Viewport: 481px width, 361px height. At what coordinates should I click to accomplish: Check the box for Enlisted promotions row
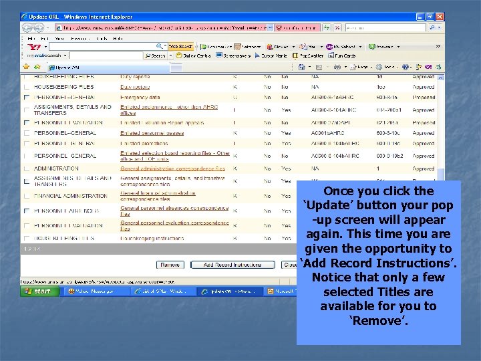pos(27,143)
